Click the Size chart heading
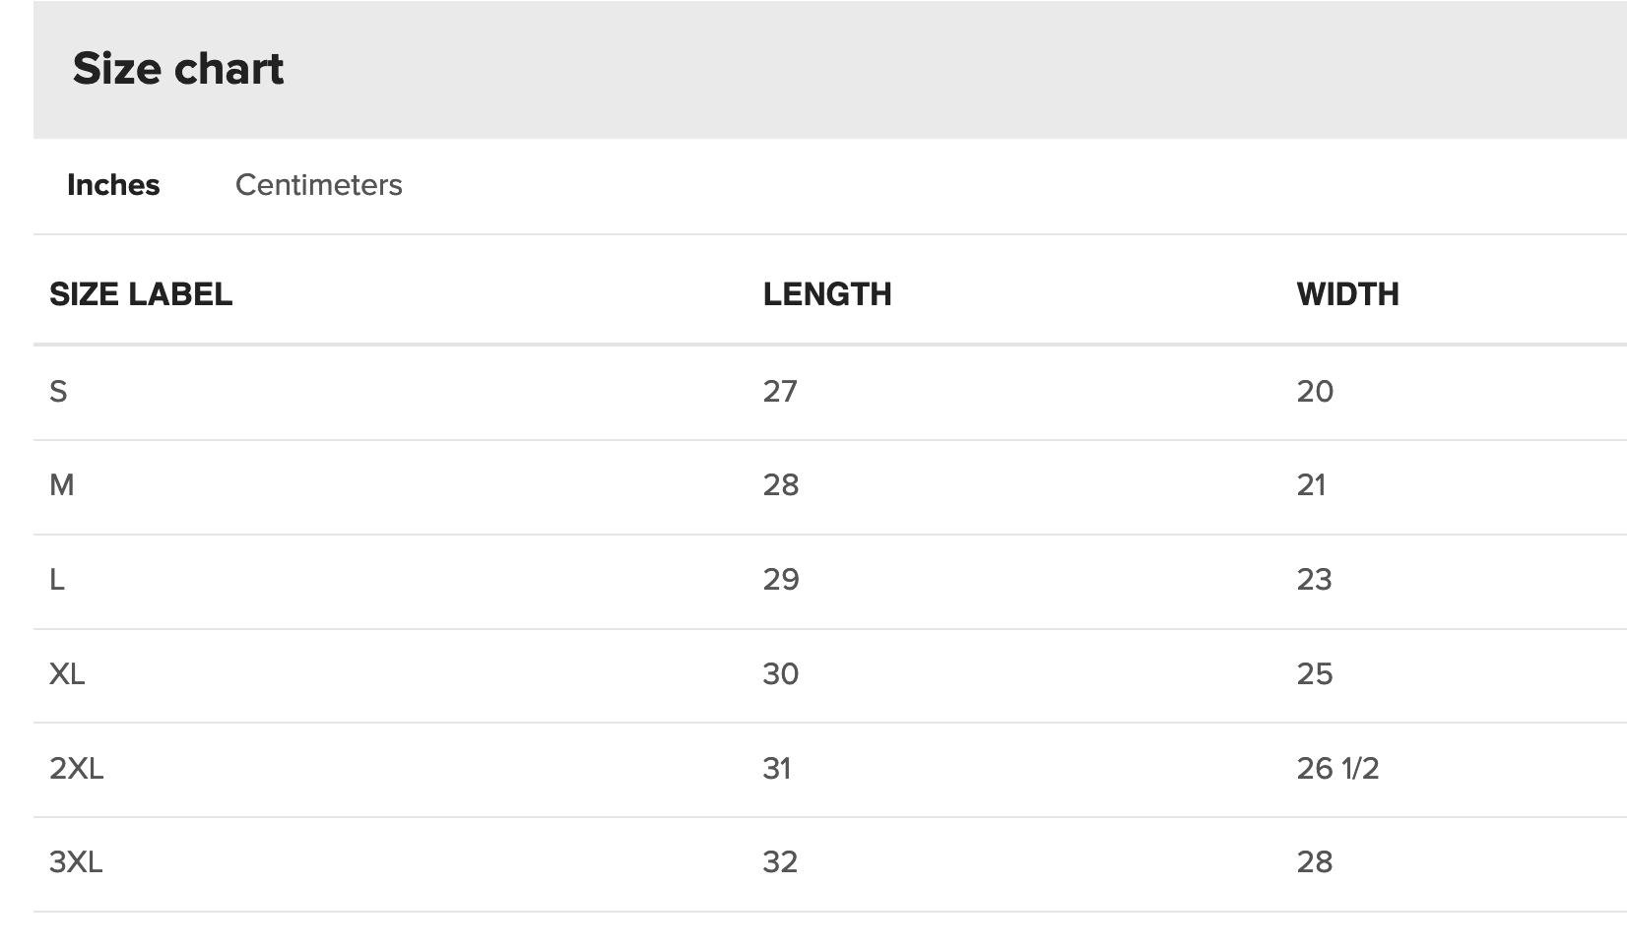The image size is (1627, 949). coord(178,69)
